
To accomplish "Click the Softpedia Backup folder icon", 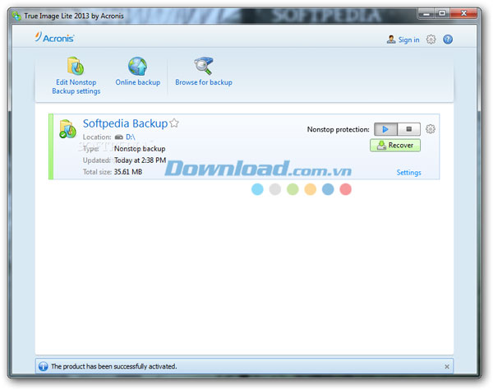I will pyautogui.click(x=67, y=128).
